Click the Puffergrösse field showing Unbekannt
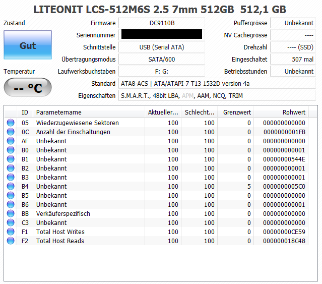 coord(293,23)
